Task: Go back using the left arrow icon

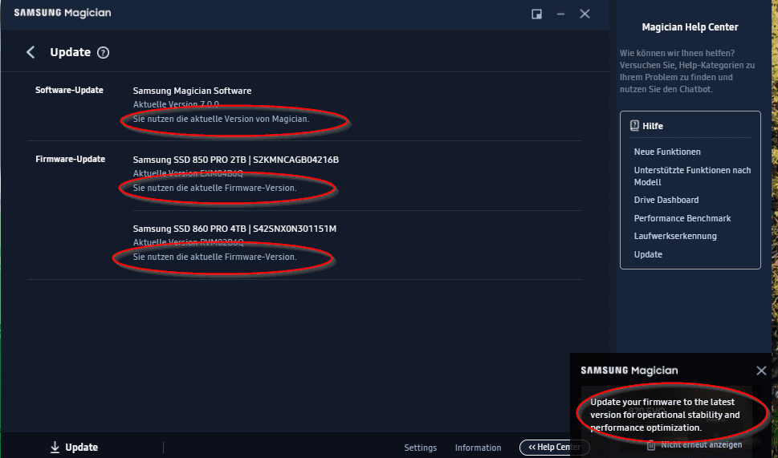Action: 31,52
